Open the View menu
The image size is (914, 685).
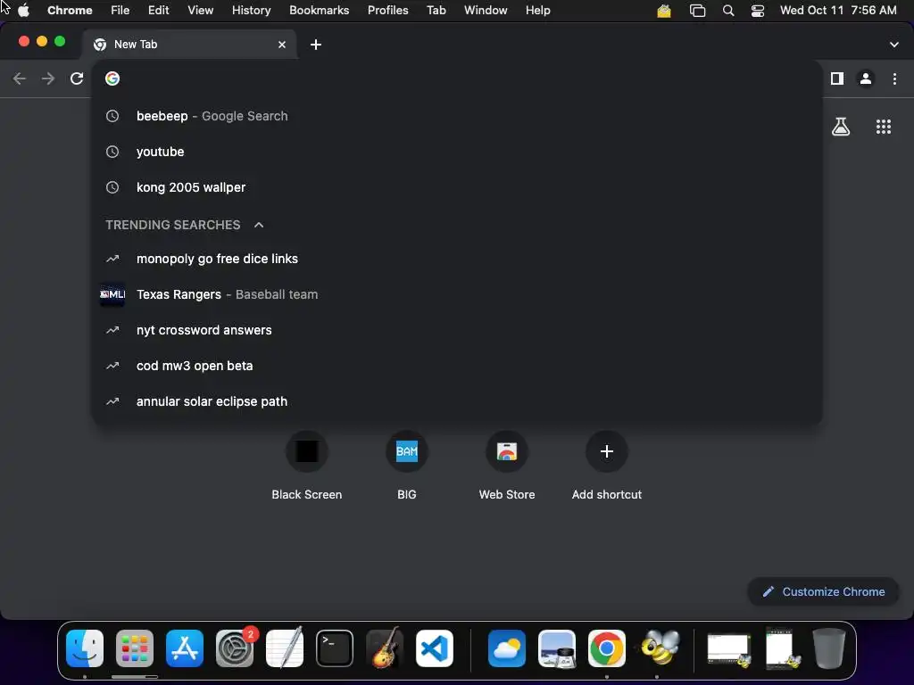point(200,10)
